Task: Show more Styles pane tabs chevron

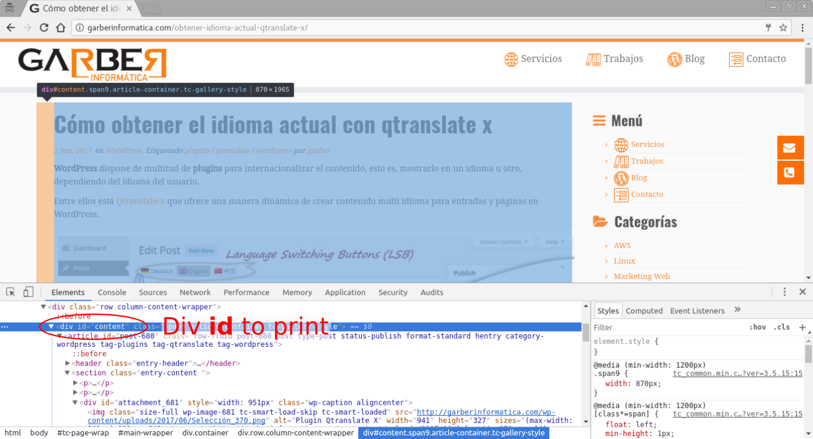Action: tap(737, 310)
